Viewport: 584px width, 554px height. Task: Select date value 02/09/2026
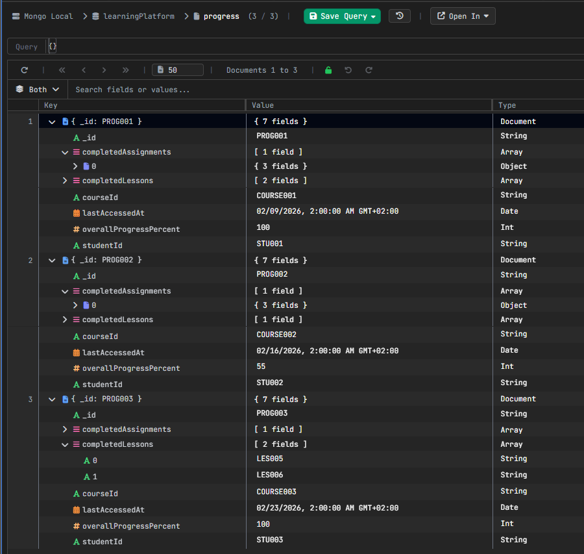328,211
